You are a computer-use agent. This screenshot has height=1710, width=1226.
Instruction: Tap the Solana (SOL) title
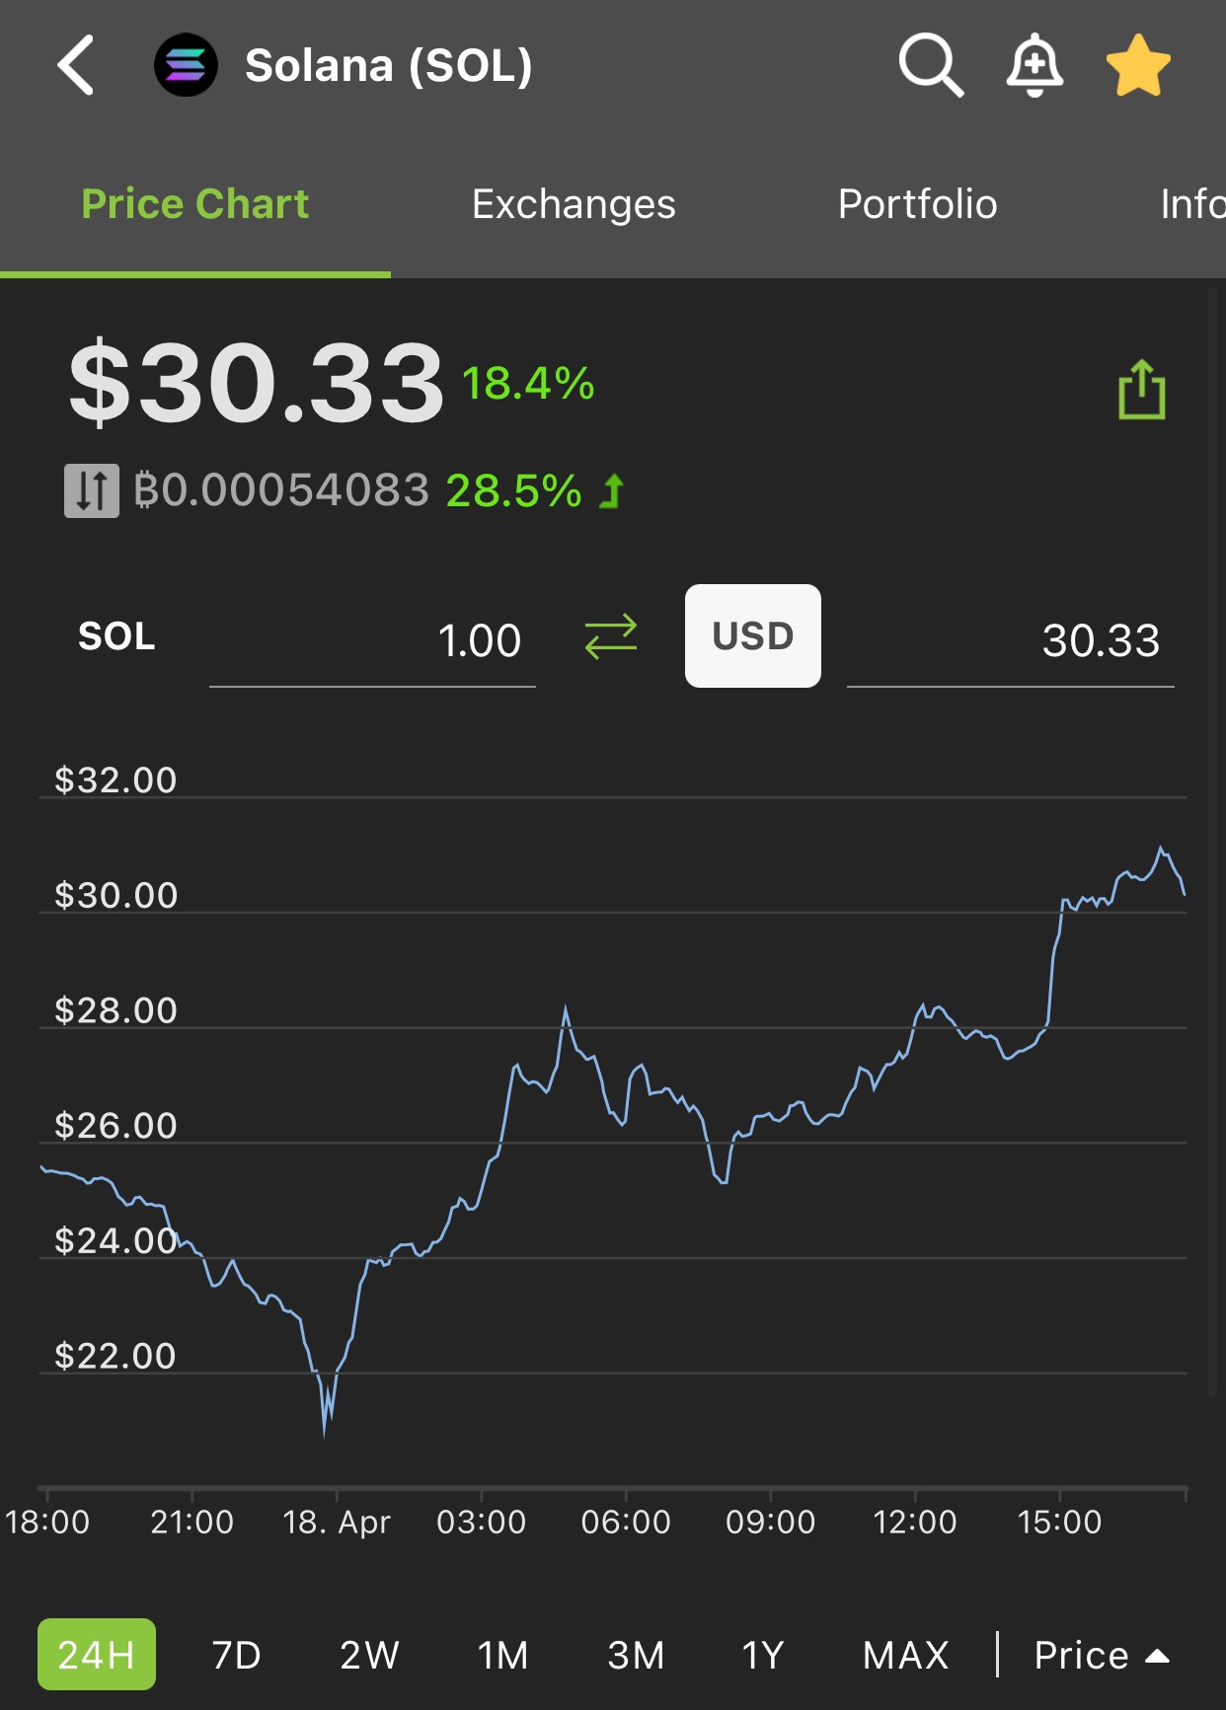pyautogui.click(x=389, y=65)
